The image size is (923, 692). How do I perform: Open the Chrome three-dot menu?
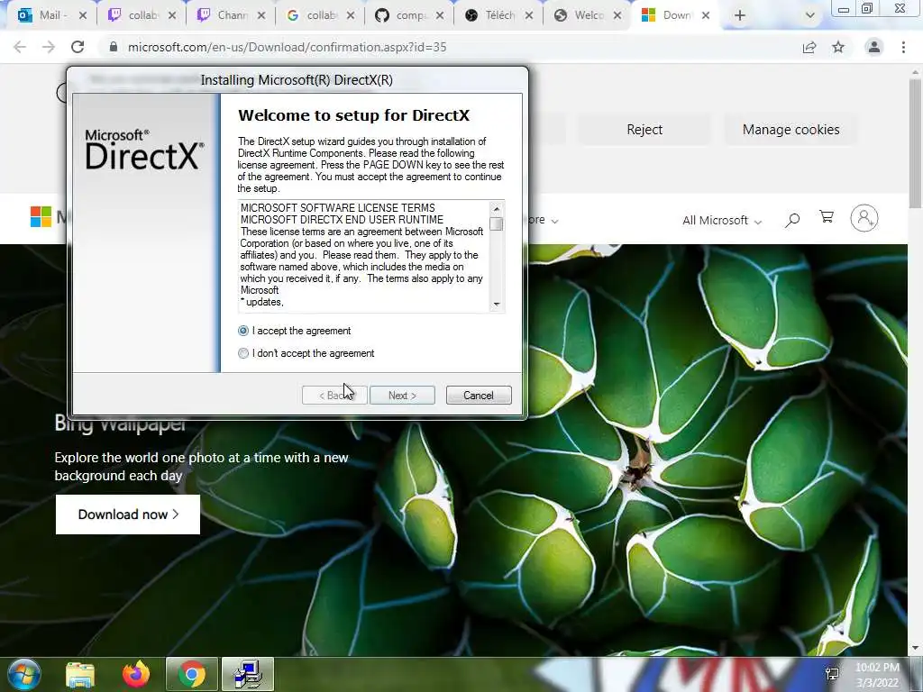coord(903,47)
